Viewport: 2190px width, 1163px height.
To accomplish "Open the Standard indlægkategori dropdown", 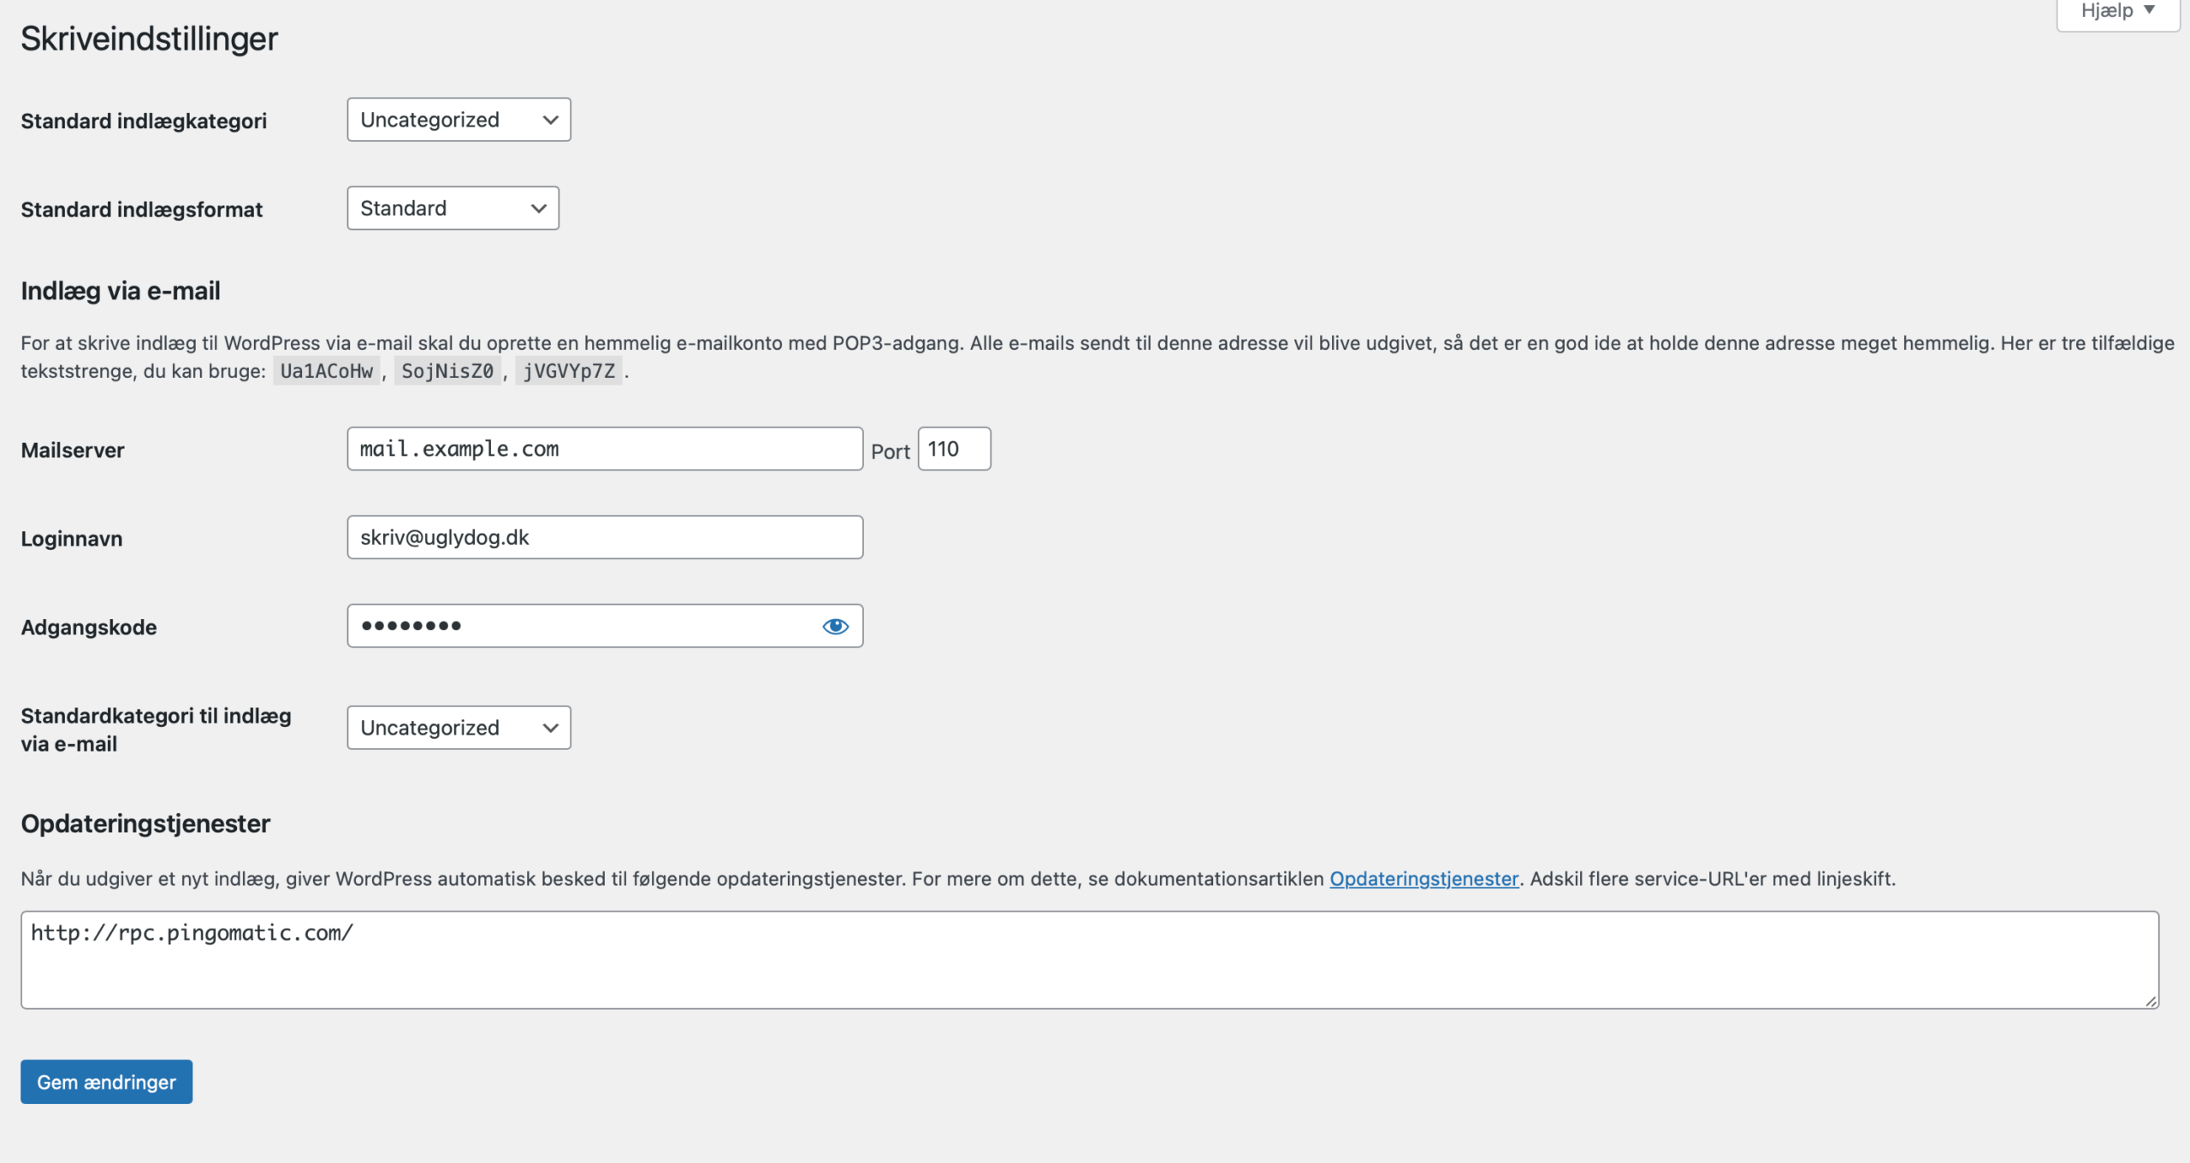I will [x=459, y=120].
